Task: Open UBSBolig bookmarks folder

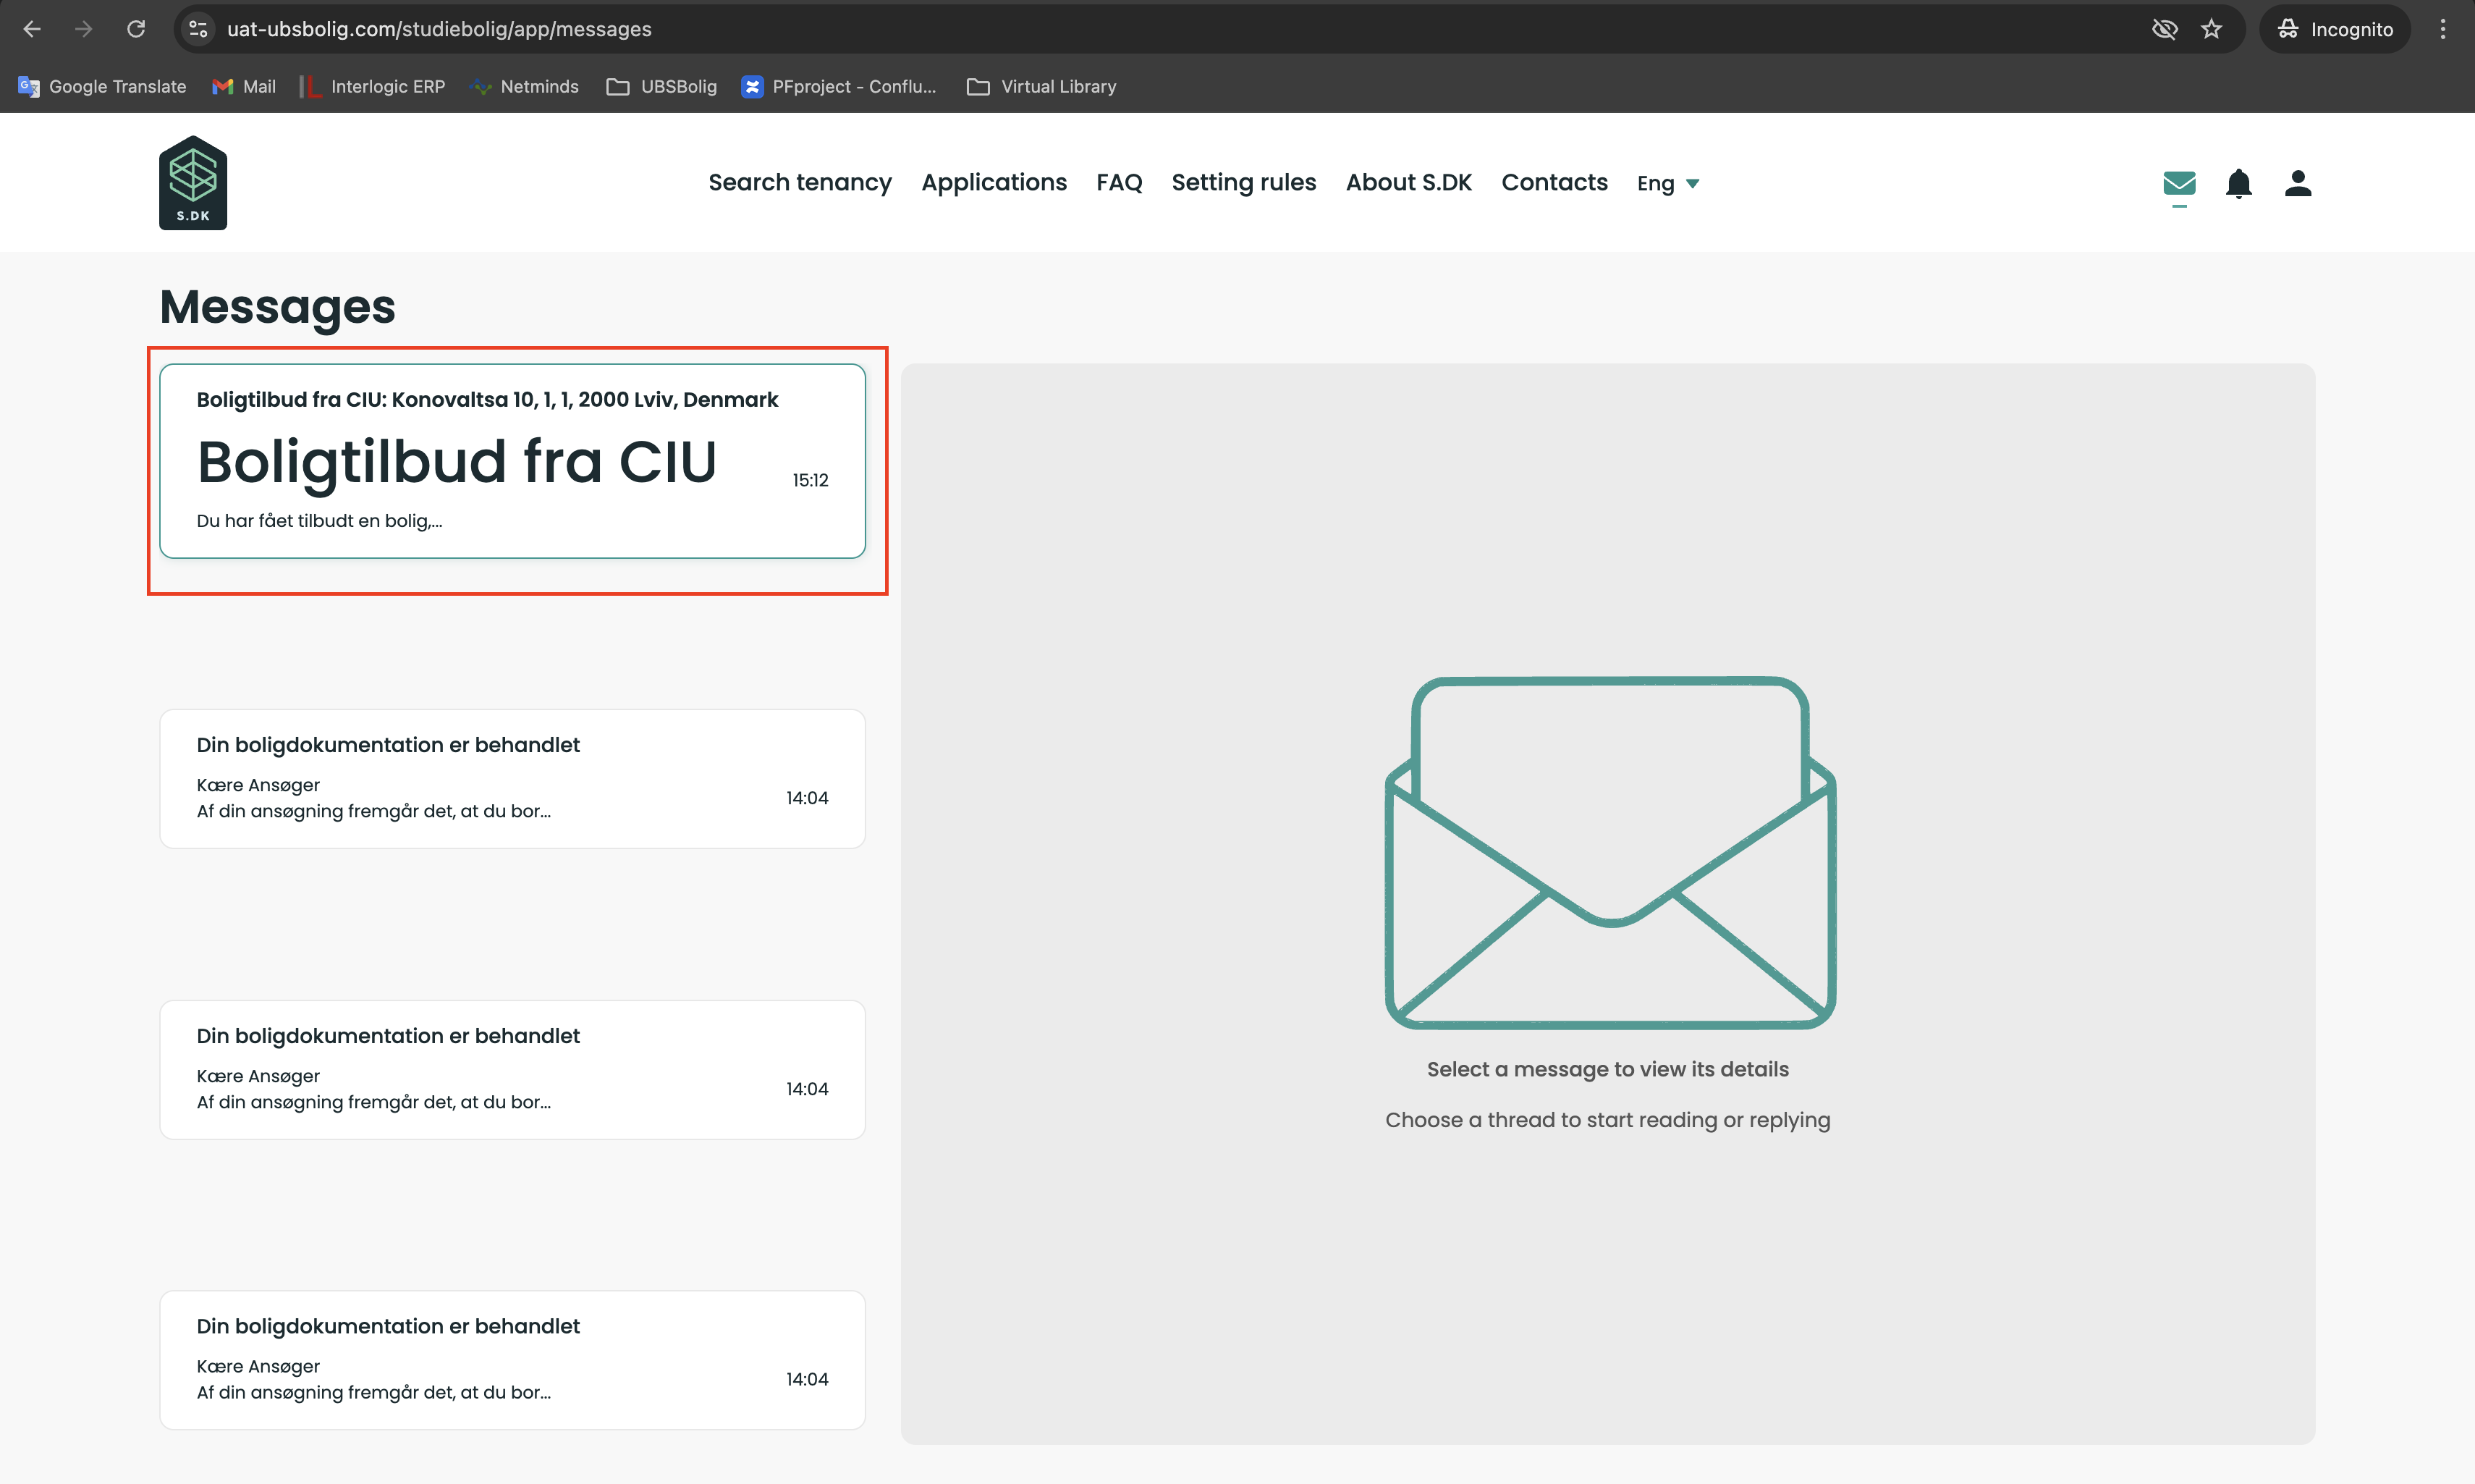Action: (661, 87)
